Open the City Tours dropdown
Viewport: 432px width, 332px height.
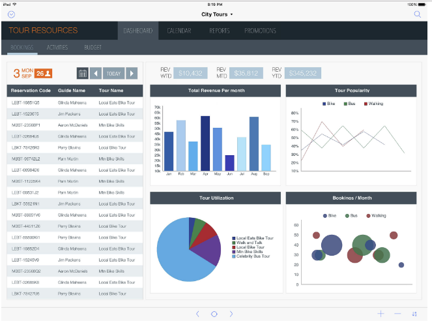click(x=217, y=14)
